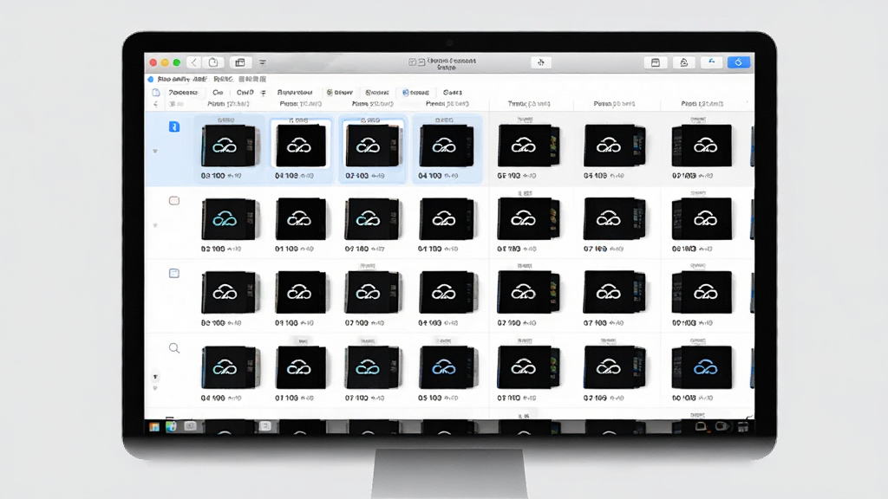Image resolution: width=888 pixels, height=499 pixels.
Task: Sort by the fifth column header
Action: 529,104
